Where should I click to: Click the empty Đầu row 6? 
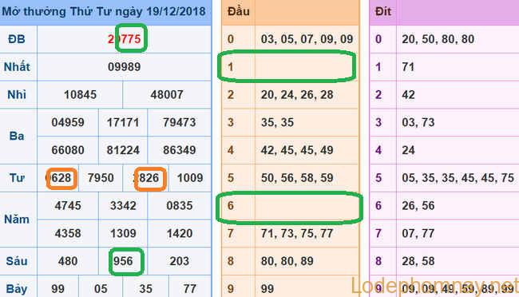pyautogui.click(x=289, y=206)
